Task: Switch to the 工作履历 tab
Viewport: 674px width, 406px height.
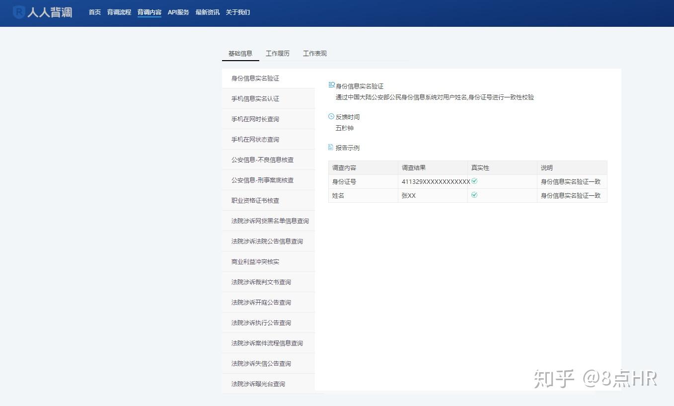Action: (x=278, y=53)
